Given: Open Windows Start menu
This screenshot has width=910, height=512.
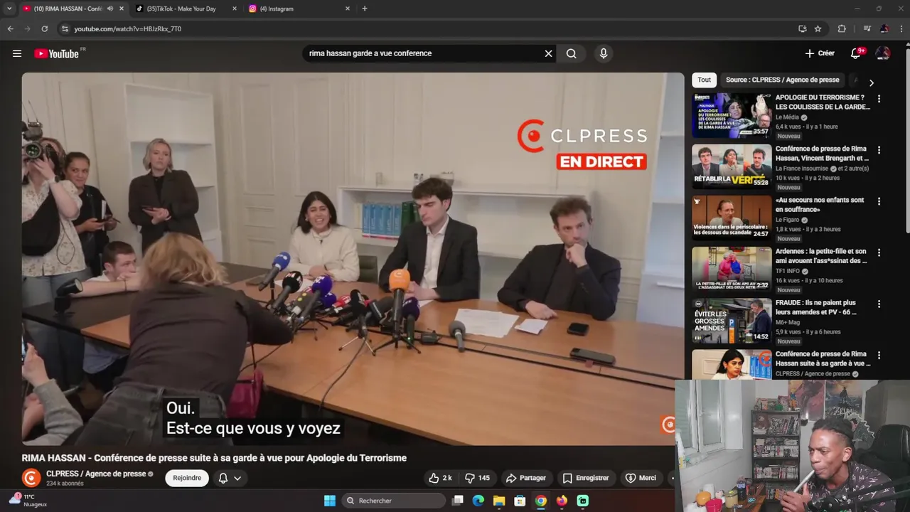Looking at the screenshot, I should pos(330,501).
